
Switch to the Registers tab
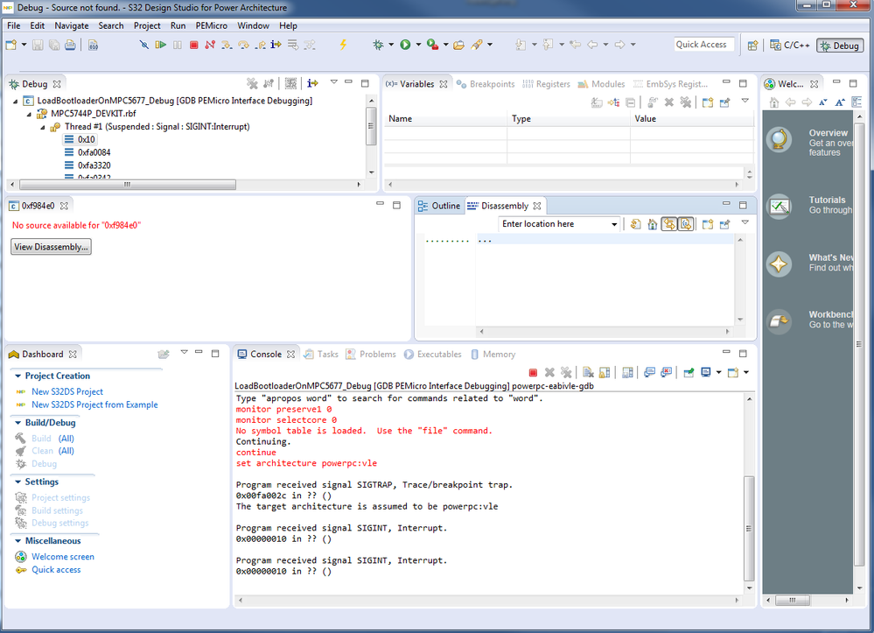(547, 84)
